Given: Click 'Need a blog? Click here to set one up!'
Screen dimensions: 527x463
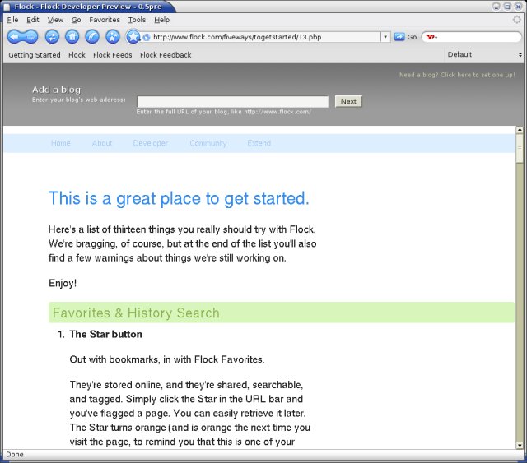Looking at the screenshot, I should click(457, 75).
